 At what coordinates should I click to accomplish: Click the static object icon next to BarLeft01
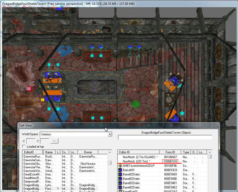point(120,170)
